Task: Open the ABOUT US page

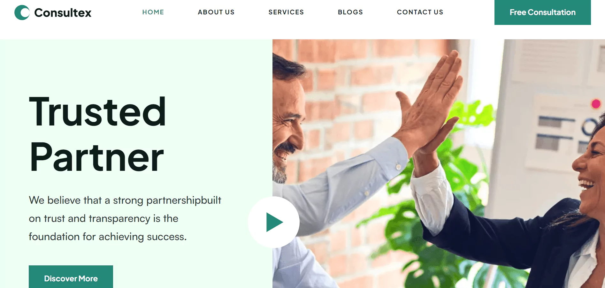Action: [216, 12]
